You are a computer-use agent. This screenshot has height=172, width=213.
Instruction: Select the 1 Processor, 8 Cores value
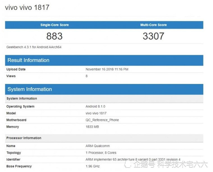pyautogui.click(x=101, y=153)
